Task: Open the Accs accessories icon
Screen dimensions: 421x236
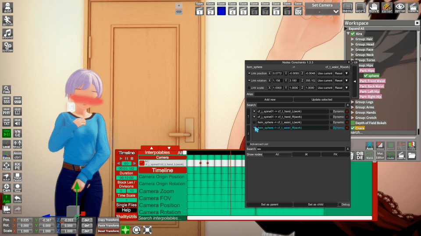Action: pos(369,146)
